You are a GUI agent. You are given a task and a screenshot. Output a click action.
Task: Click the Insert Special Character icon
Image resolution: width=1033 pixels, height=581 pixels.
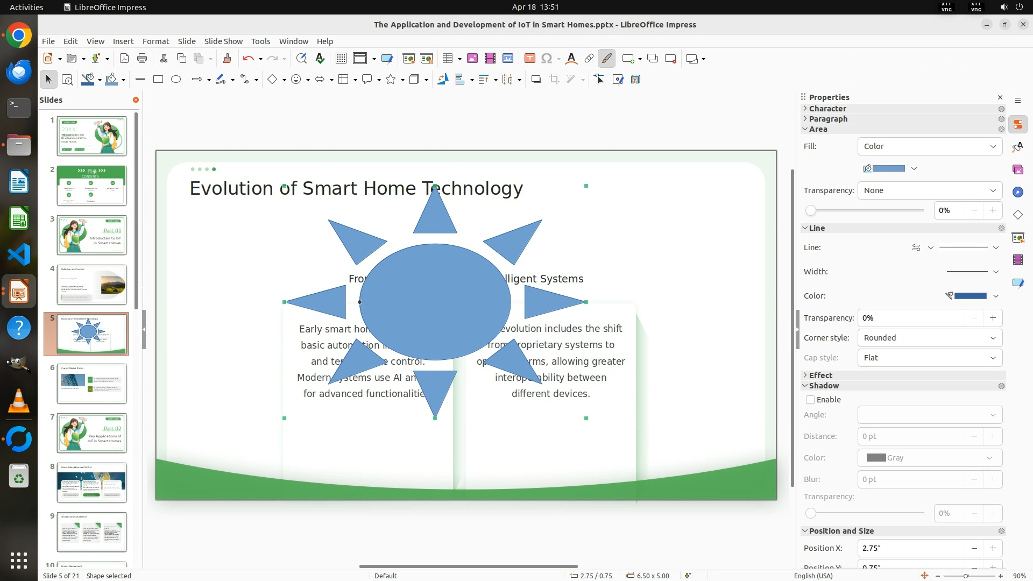pos(547,59)
